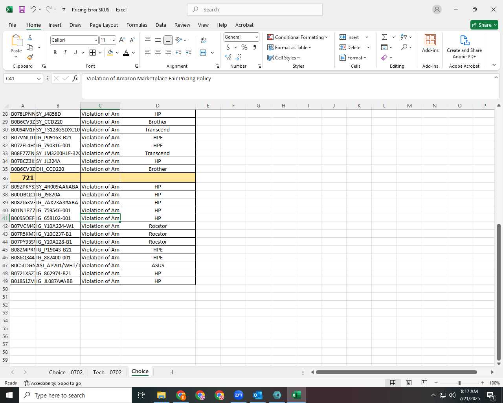The image size is (503, 403).
Task: Center text horizontally in cell
Action: 158,53
